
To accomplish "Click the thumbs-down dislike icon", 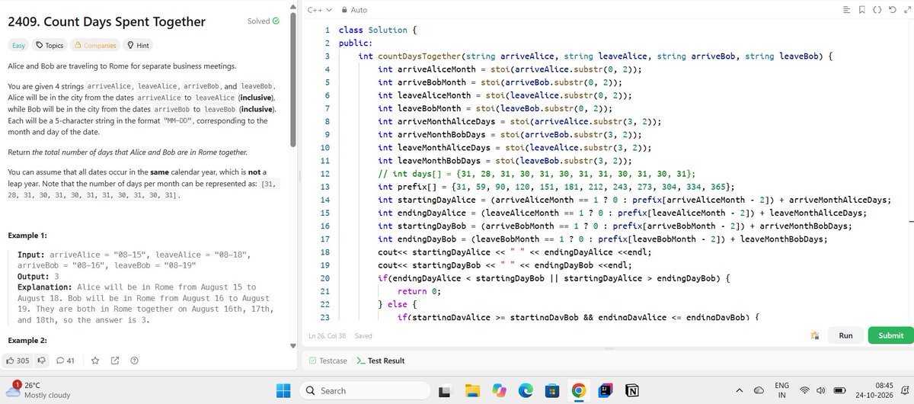I will click(x=43, y=361).
